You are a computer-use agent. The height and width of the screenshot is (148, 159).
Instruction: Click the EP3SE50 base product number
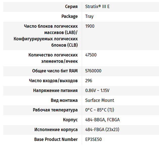(x=93, y=139)
